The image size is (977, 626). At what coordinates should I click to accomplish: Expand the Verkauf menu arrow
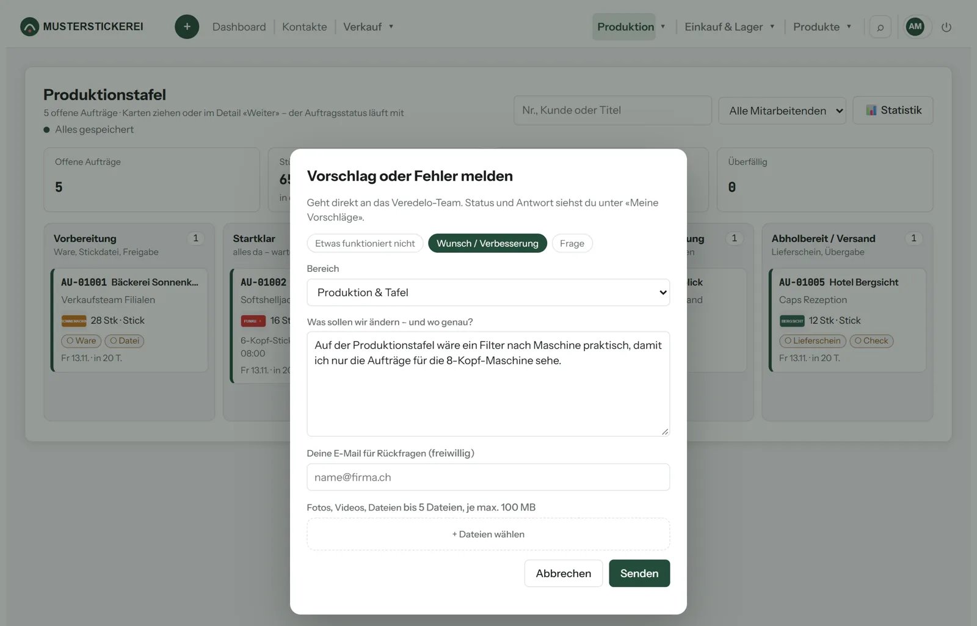coord(391,27)
